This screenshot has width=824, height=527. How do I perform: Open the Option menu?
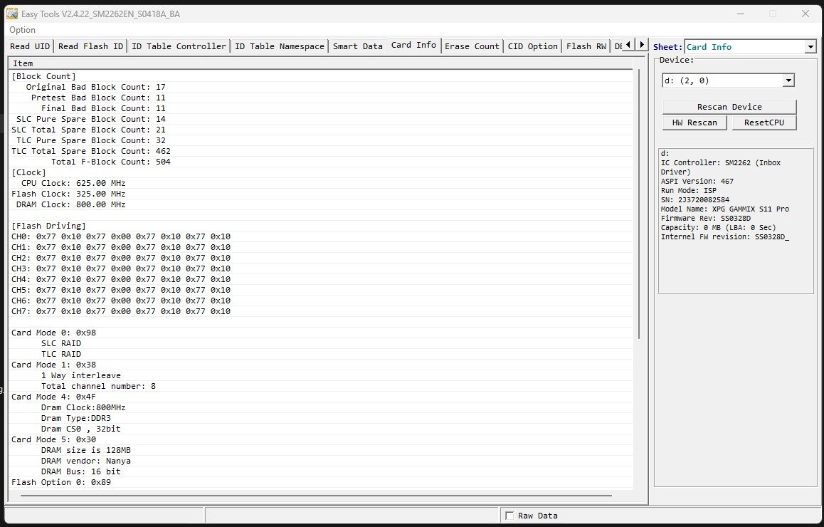pos(21,30)
